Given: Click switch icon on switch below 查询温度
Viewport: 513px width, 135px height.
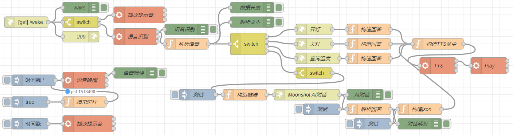Looking at the screenshot, I should tap(301, 73).
